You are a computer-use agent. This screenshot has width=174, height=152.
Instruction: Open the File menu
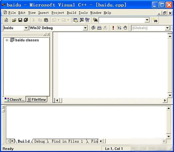click(x=12, y=13)
